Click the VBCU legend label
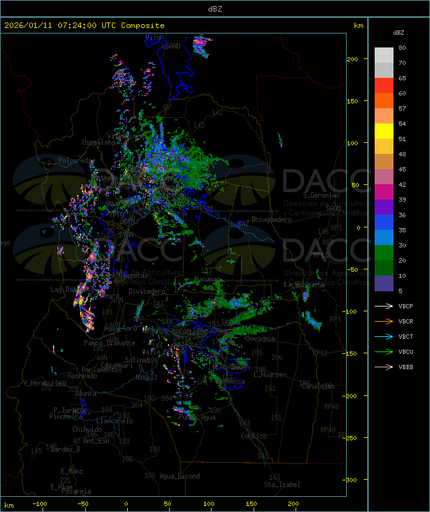Viewport: 430px width, 512px height. click(x=406, y=351)
